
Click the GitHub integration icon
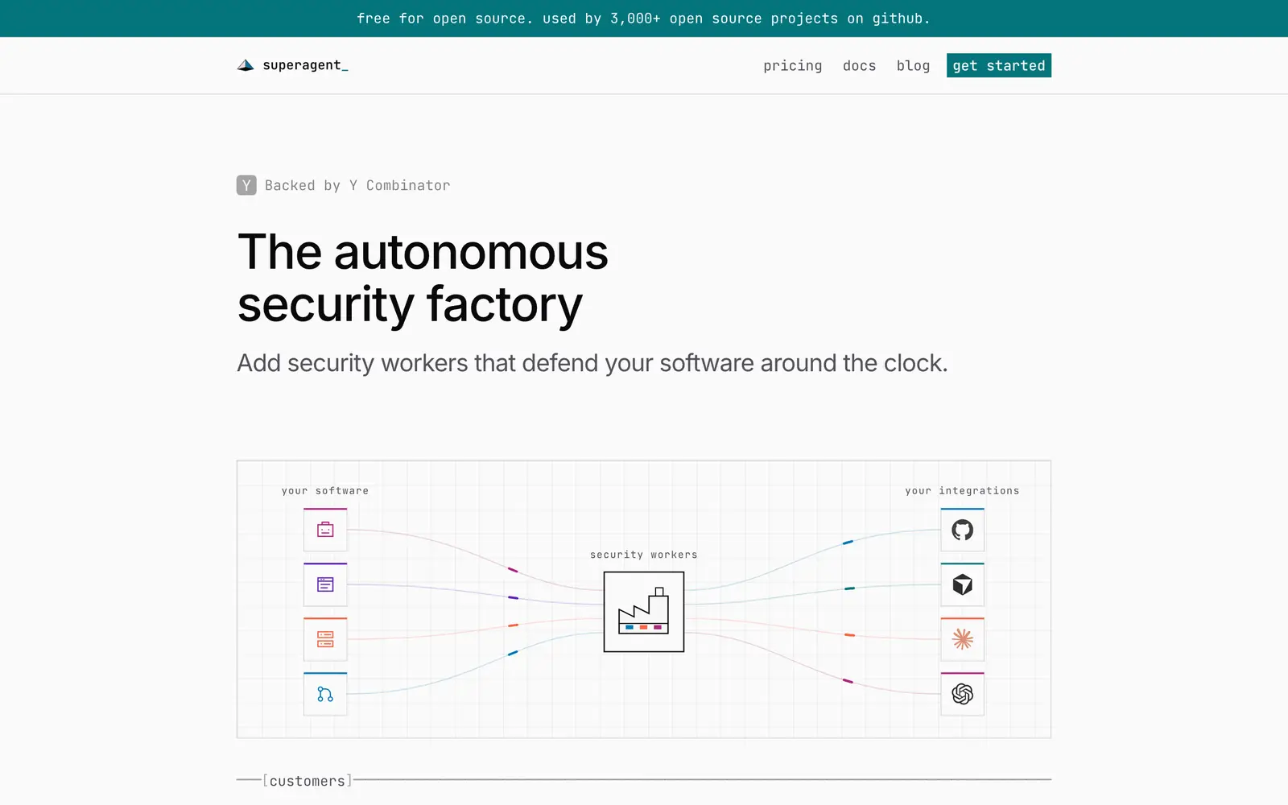pyautogui.click(x=963, y=530)
